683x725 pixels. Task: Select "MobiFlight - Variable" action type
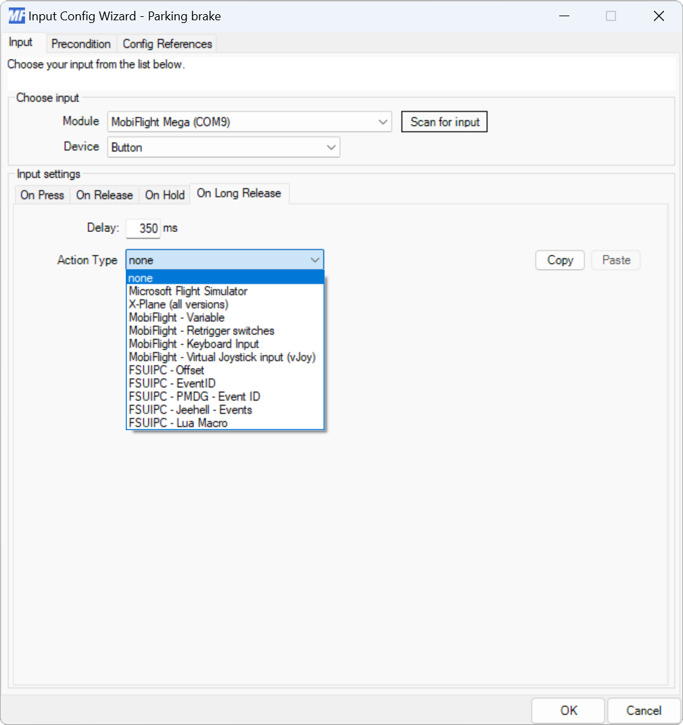tap(176, 317)
